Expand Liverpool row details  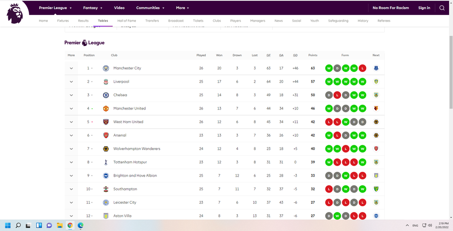pos(71,82)
